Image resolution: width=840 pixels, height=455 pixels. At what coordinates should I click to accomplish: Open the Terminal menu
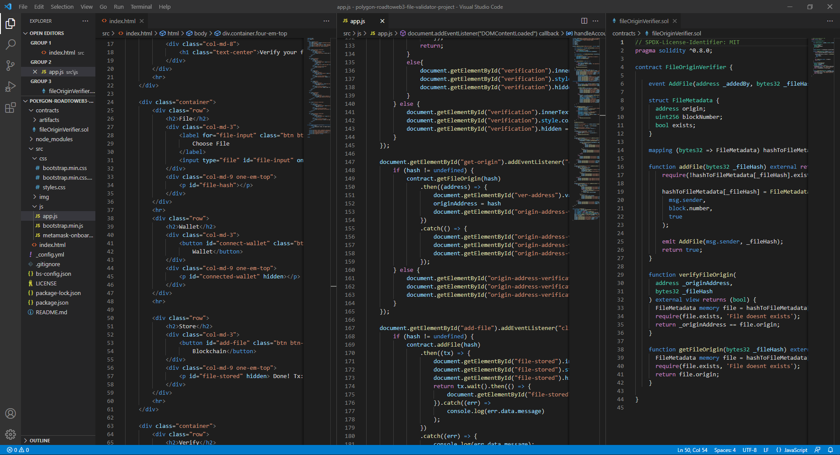pyautogui.click(x=141, y=7)
